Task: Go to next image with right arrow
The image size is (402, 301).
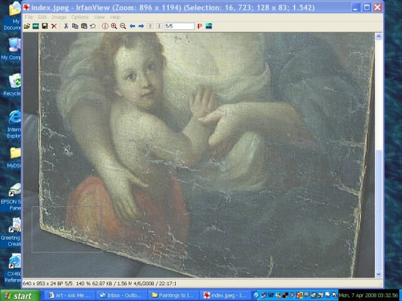Action: click(x=141, y=26)
